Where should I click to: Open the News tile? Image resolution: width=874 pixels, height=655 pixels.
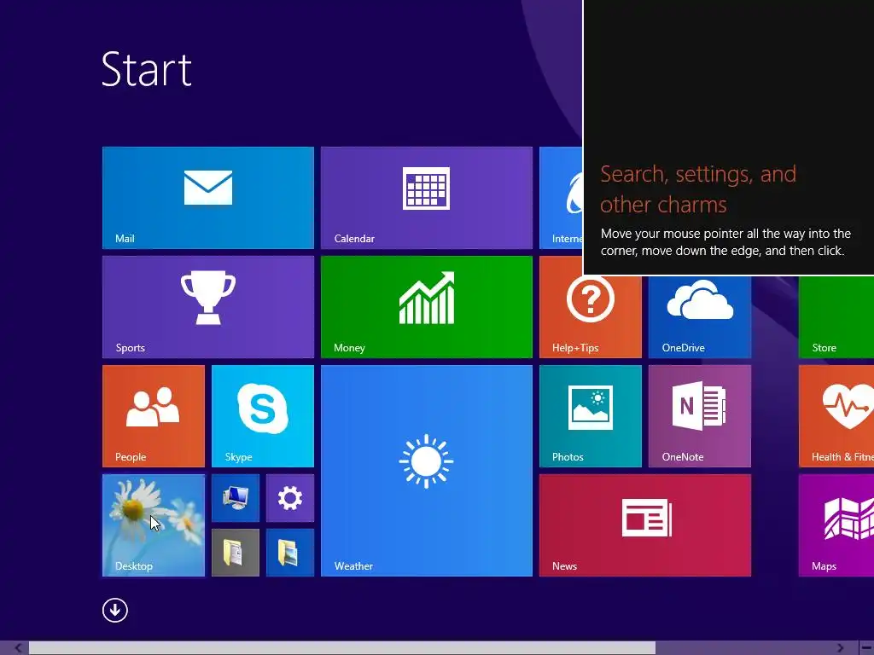coord(645,525)
